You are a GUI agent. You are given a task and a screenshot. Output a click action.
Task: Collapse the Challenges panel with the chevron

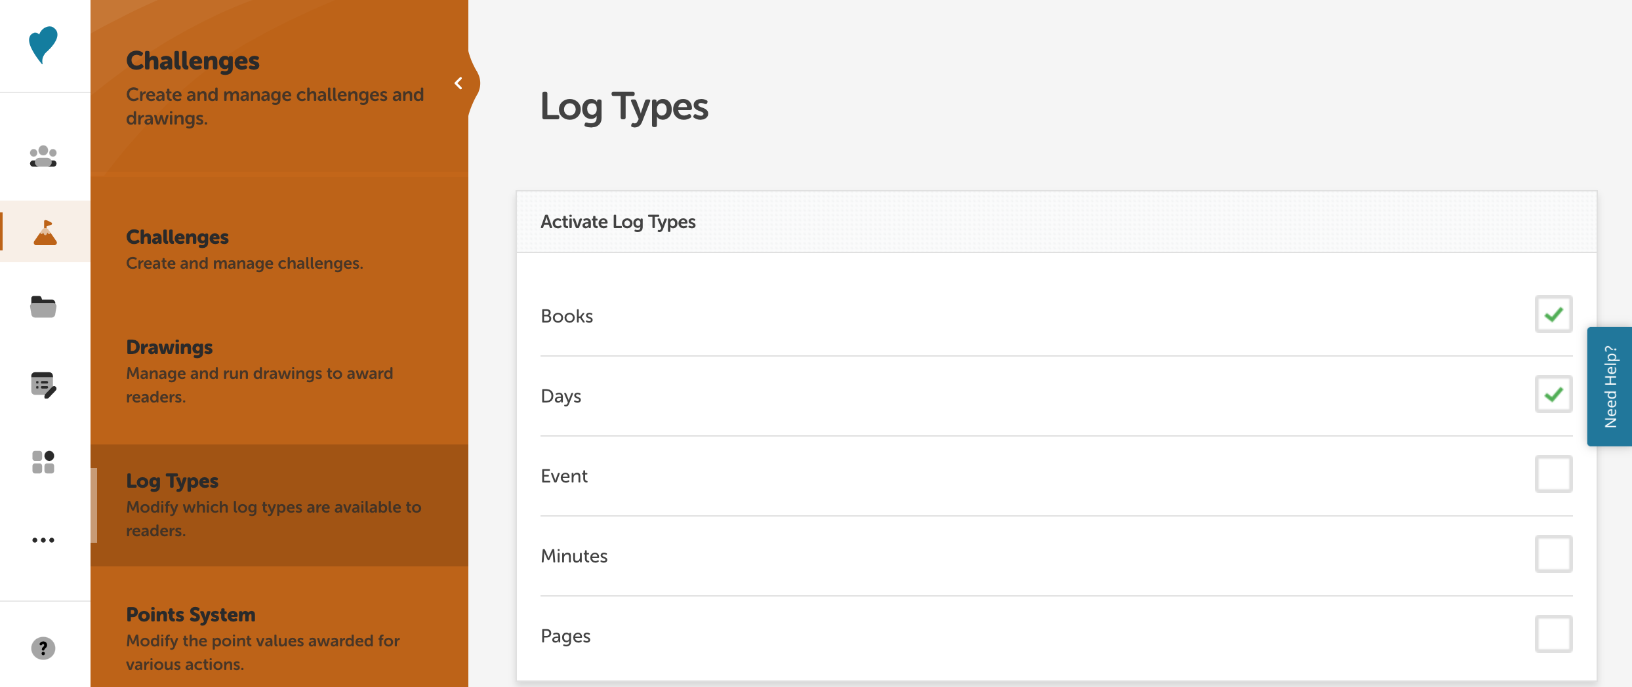[x=459, y=83]
